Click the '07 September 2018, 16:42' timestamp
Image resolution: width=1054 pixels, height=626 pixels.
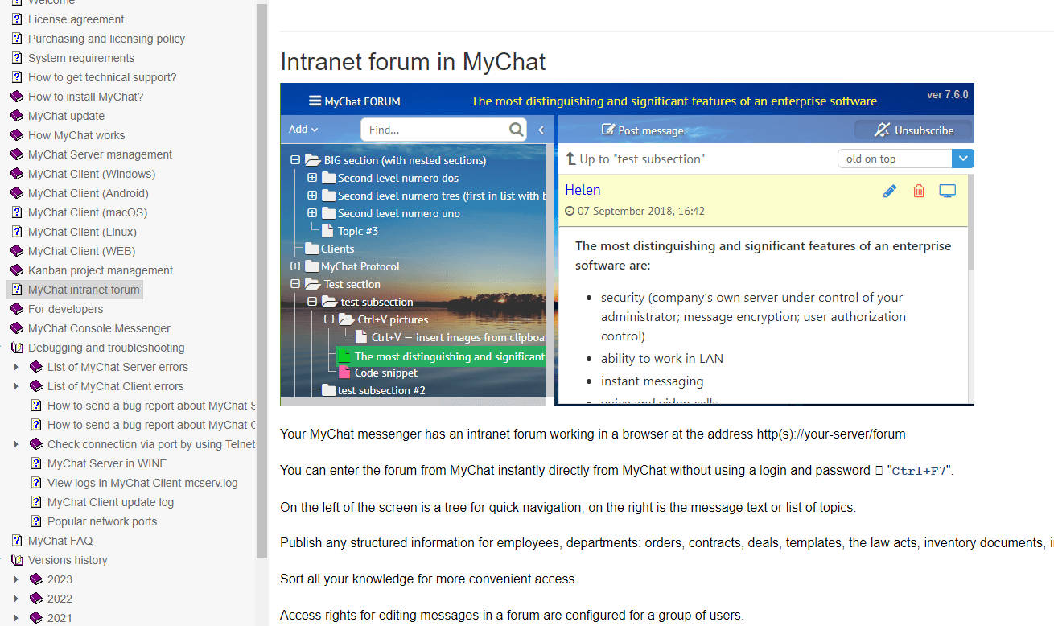pos(640,211)
